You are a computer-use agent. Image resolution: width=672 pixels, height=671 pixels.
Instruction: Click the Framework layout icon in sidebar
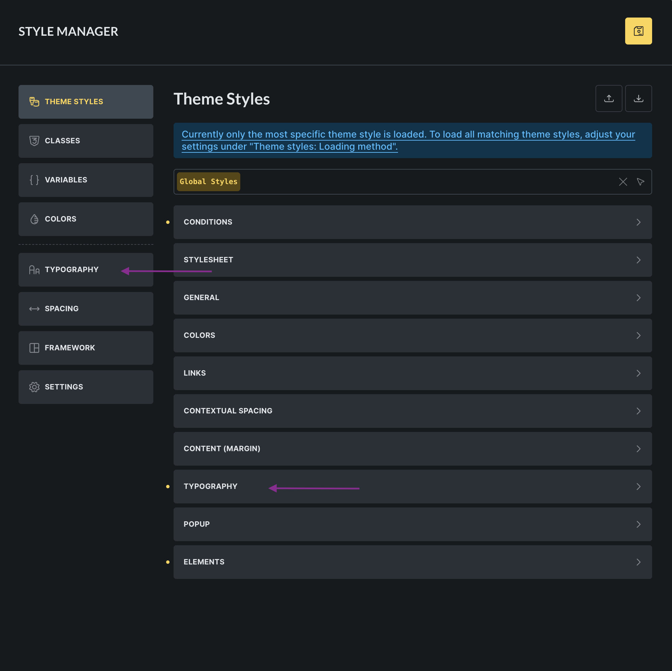coord(34,348)
